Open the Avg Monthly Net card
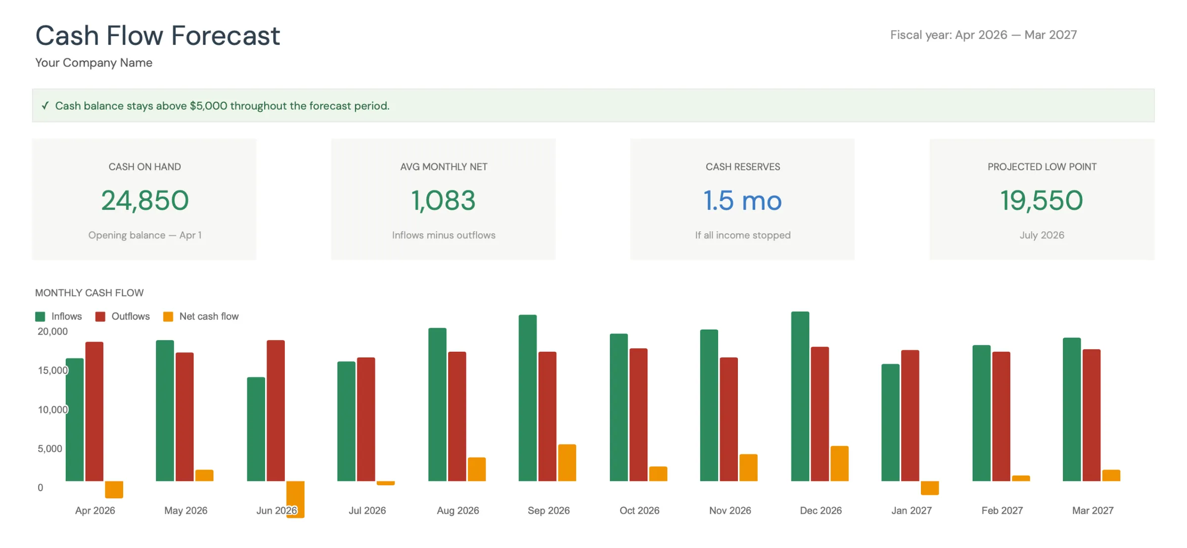This screenshot has width=1187, height=548. pos(444,200)
